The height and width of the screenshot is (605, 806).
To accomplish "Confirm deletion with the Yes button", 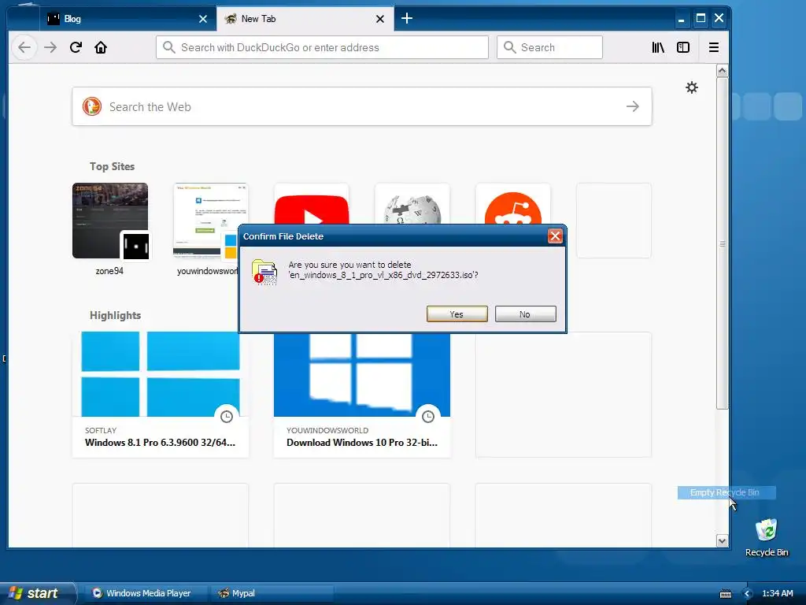I will tap(457, 314).
